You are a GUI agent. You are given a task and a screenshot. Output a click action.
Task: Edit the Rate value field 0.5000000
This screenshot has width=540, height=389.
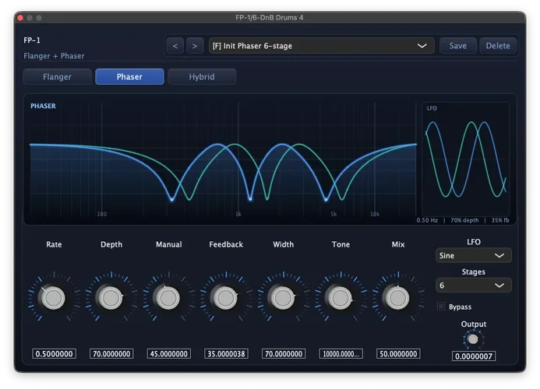[54, 354]
